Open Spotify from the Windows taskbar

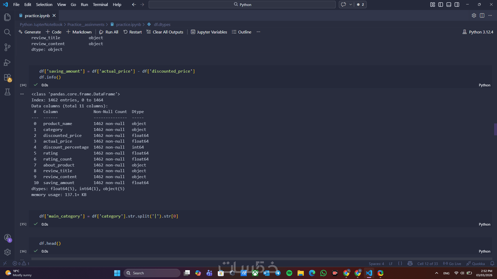click(289, 273)
